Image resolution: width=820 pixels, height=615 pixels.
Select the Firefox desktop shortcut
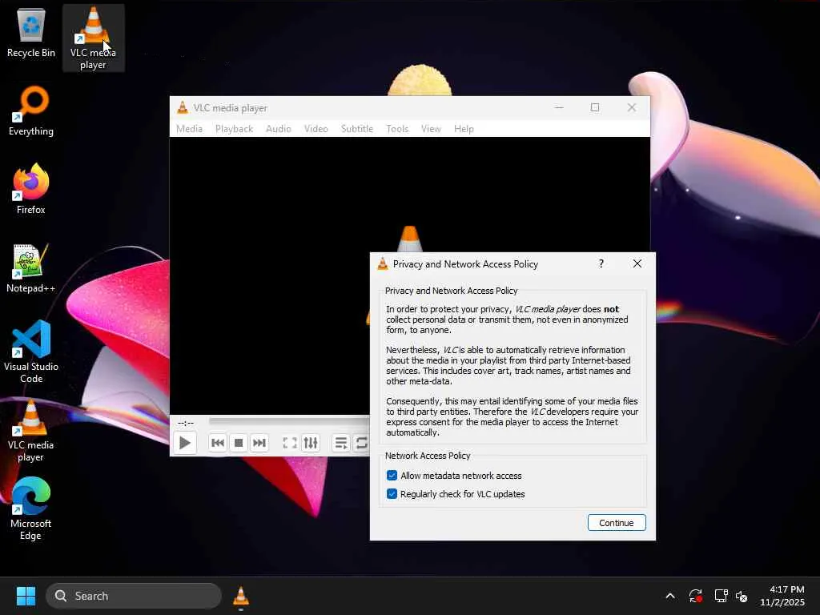pyautogui.click(x=31, y=189)
